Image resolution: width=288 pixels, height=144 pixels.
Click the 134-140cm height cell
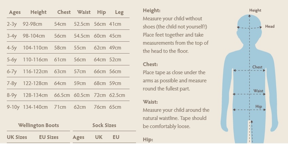(x=35, y=107)
